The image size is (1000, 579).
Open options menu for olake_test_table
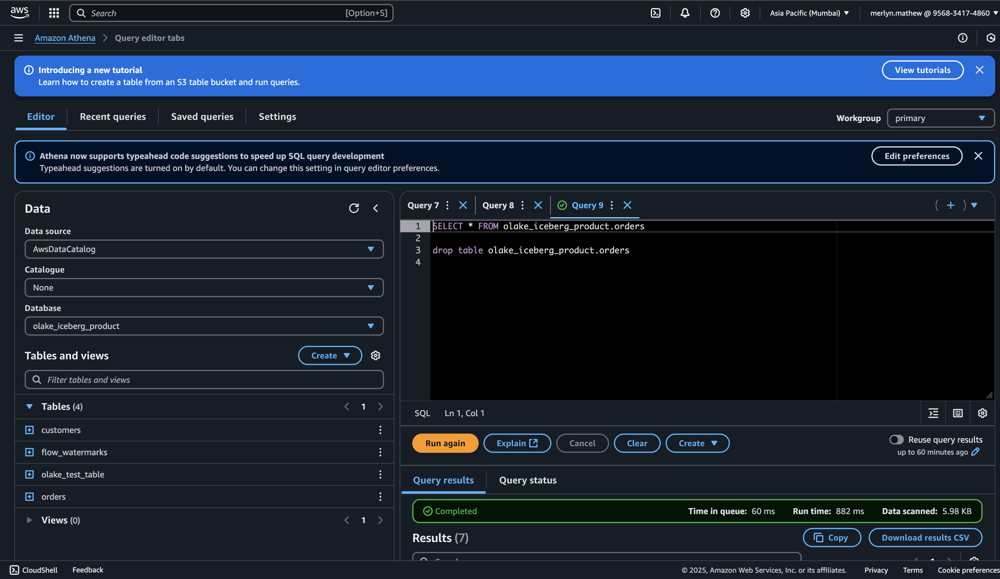[x=380, y=475]
